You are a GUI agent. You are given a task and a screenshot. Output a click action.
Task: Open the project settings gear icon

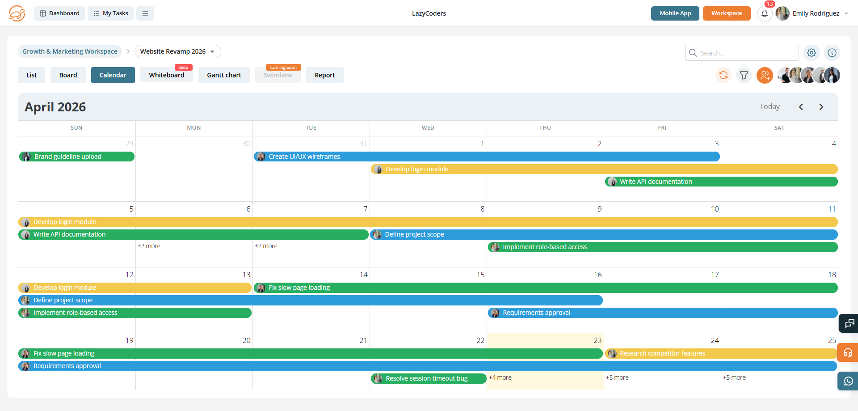pos(812,53)
